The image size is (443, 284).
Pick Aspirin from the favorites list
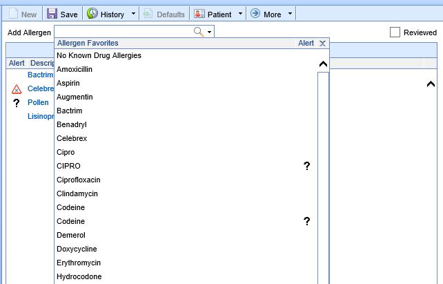pyautogui.click(x=68, y=83)
